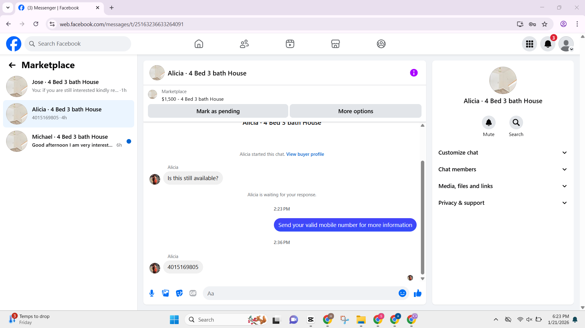Click the Windows taskbar Search box

point(226,319)
